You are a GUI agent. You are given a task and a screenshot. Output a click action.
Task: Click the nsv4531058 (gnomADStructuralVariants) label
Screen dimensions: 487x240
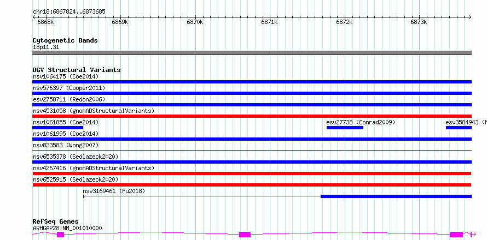point(94,111)
